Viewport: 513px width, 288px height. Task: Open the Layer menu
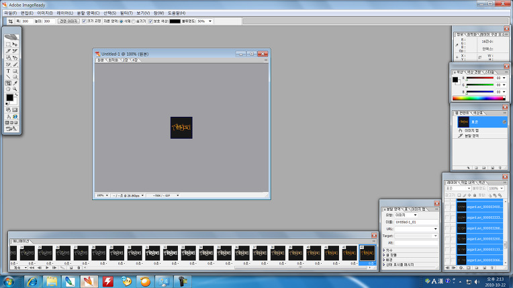pos(64,13)
